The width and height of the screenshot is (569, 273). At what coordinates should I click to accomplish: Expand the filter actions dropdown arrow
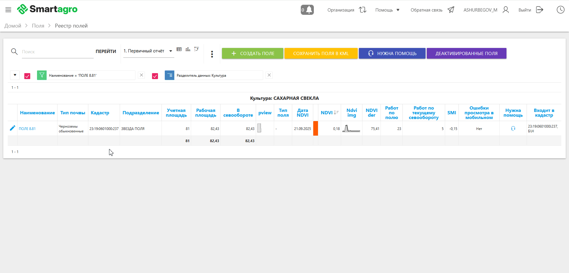click(15, 75)
